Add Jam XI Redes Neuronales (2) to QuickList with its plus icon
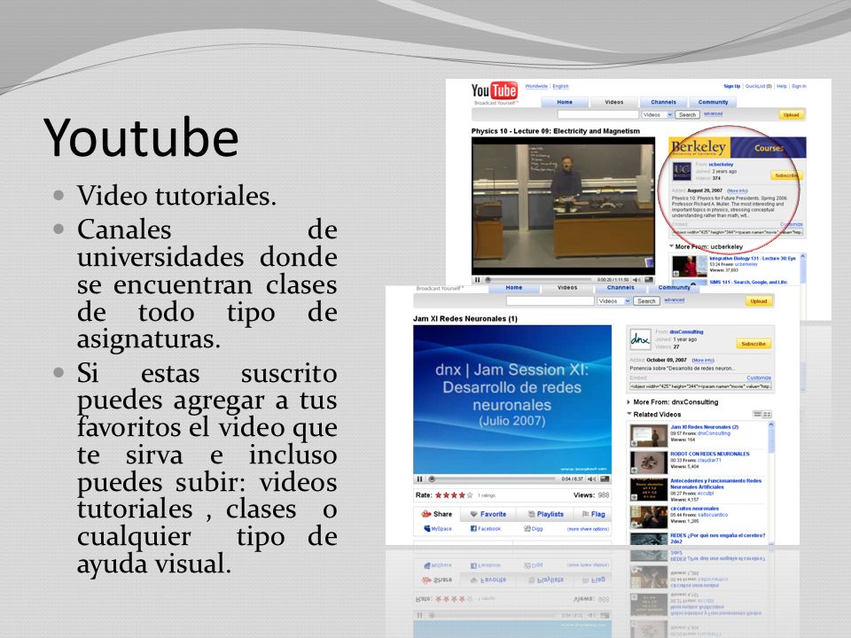Viewport: 851px width, 638px height. coord(633,443)
